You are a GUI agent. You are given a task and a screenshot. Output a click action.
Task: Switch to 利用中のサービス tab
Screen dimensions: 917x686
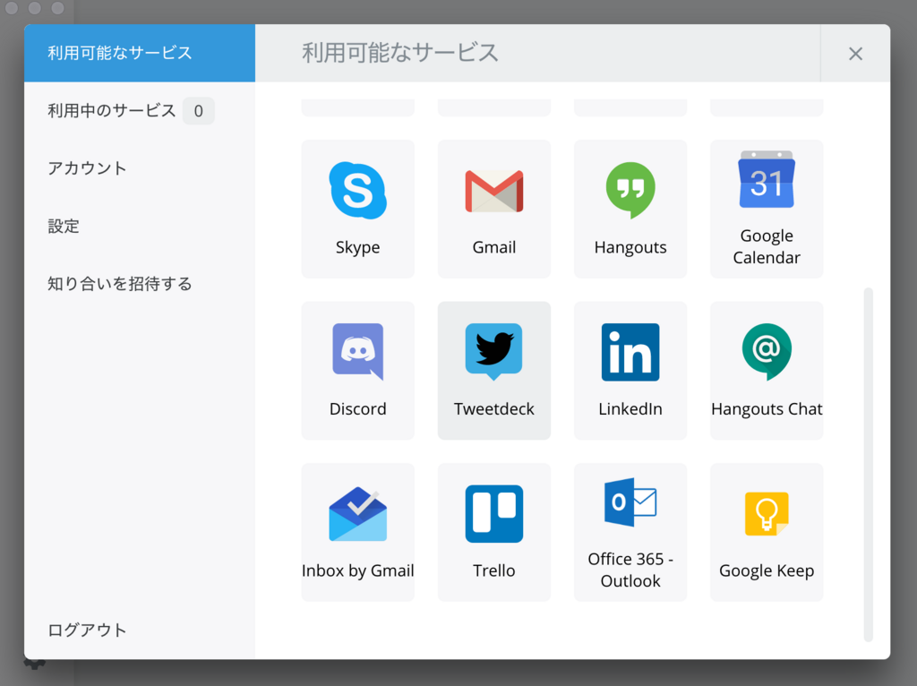(x=139, y=110)
